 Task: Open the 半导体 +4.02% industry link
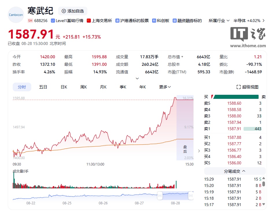pos(247,21)
